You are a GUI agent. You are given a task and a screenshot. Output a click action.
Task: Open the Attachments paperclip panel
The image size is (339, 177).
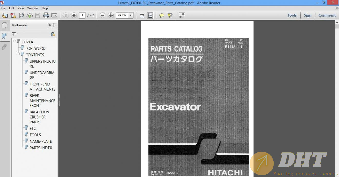[4, 47]
